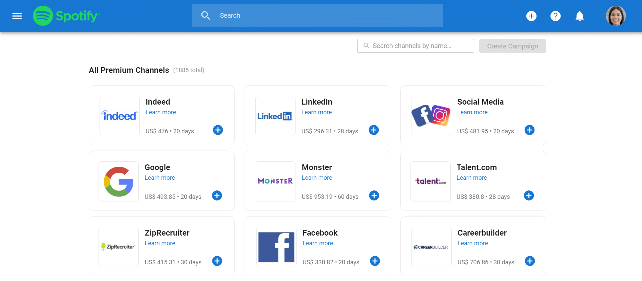The width and height of the screenshot is (642, 281).
Task: Open Learn more for Facebook
Action: point(318,243)
